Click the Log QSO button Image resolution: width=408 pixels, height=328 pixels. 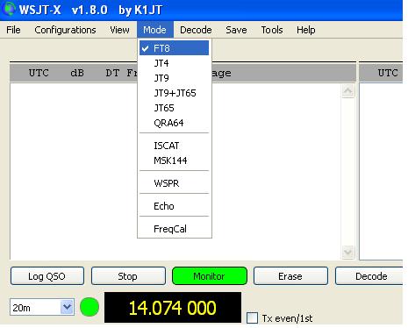(47, 276)
